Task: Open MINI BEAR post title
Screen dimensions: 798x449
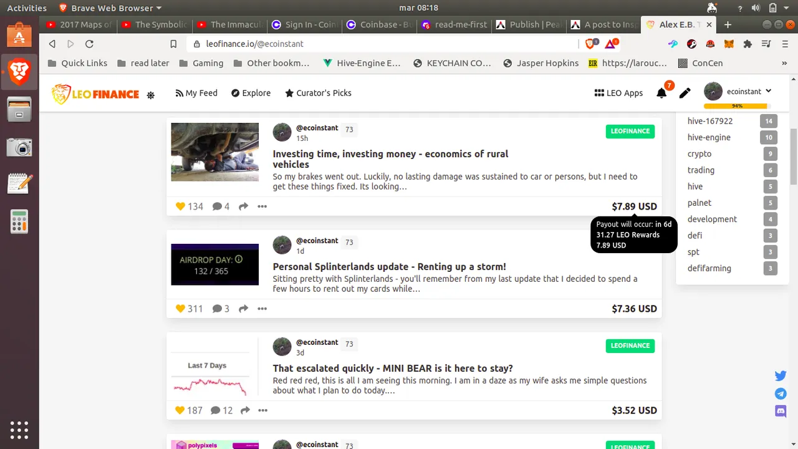Action: click(x=393, y=368)
